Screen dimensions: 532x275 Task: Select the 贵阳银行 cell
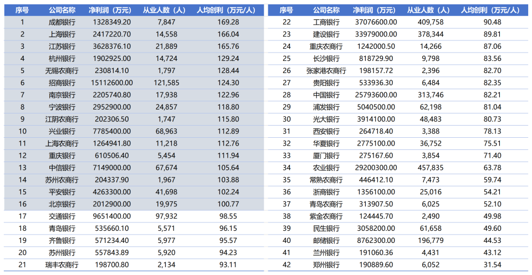[326, 82]
